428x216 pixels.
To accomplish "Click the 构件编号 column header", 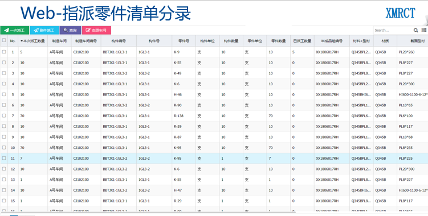I will click(x=119, y=41).
